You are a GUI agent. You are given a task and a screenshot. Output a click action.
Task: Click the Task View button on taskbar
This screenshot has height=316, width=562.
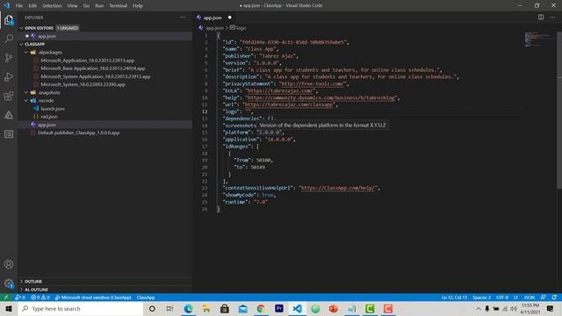coord(169,308)
